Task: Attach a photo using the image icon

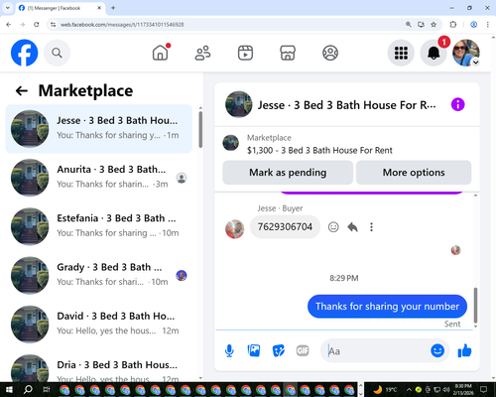Action: point(254,350)
